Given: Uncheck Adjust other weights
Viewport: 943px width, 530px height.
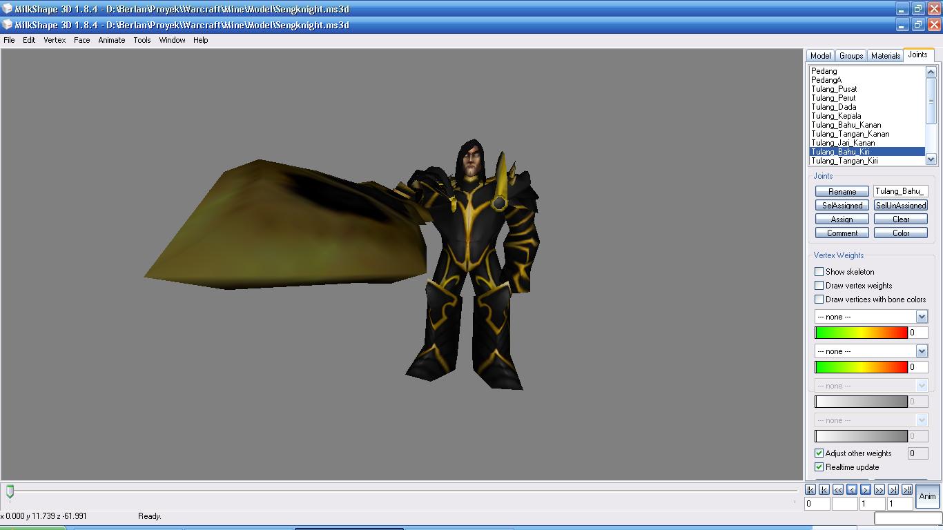Looking at the screenshot, I should pos(819,453).
